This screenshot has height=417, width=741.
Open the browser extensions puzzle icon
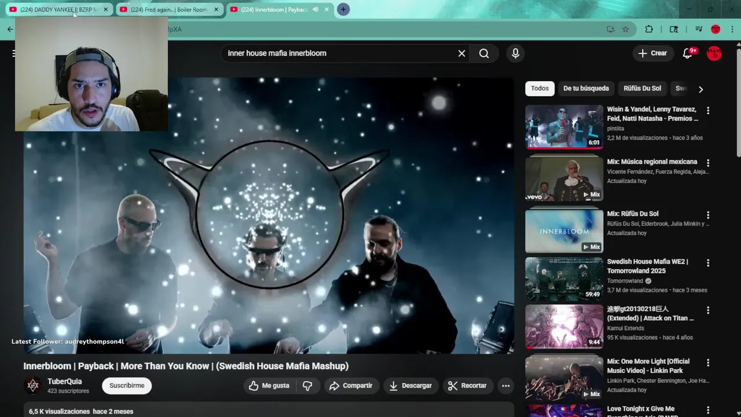(x=649, y=29)
